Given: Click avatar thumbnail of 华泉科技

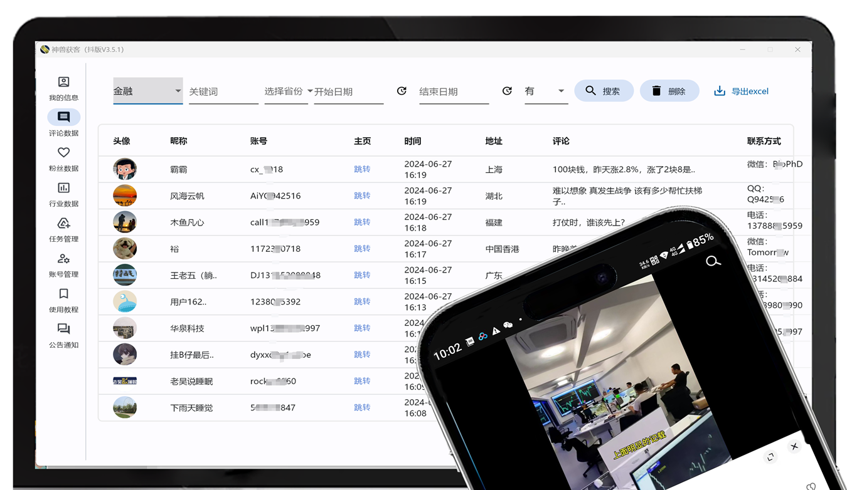Looking at the screenshot, I should pyautogui.click(x=125, y=328).
